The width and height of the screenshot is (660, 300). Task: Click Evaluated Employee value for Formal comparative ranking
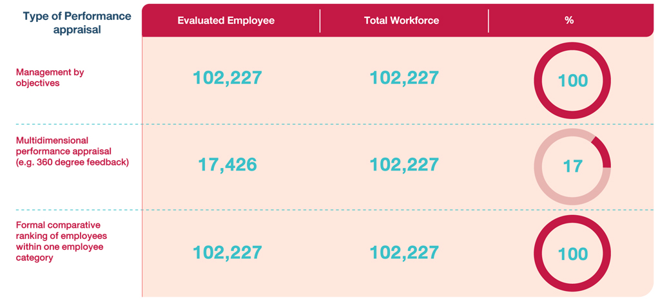click(x=228, y=252)
